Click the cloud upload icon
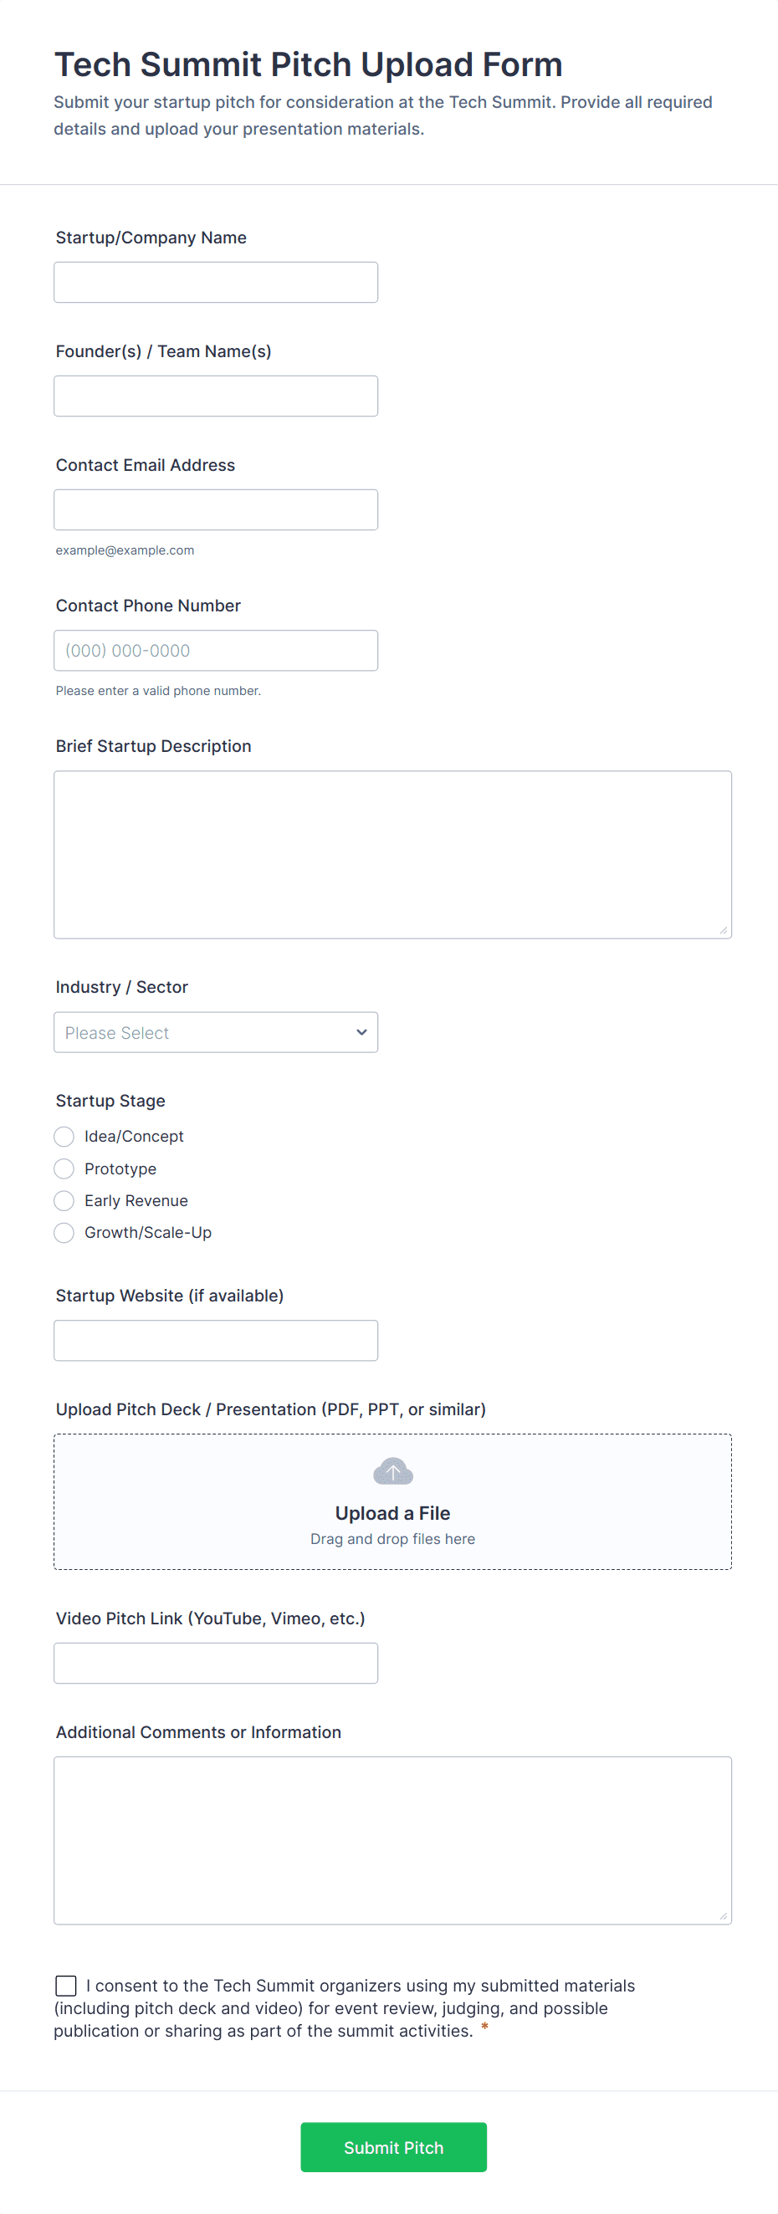The image size is (778, 2214). pos(393,1471)
